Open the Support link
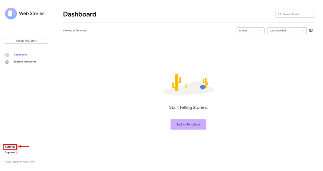The height and width of the screenshot is (171, 323). click(10, 152)
